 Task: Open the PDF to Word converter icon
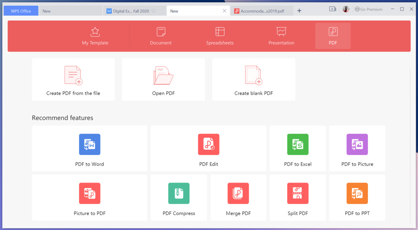[90, 144]
